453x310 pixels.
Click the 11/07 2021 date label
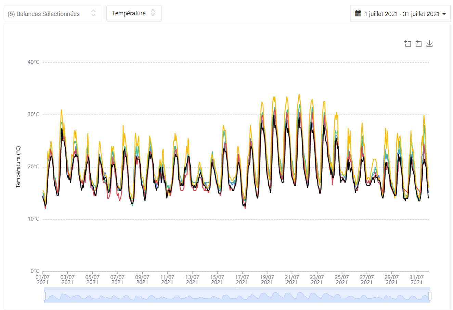click(x=167, y=280)
